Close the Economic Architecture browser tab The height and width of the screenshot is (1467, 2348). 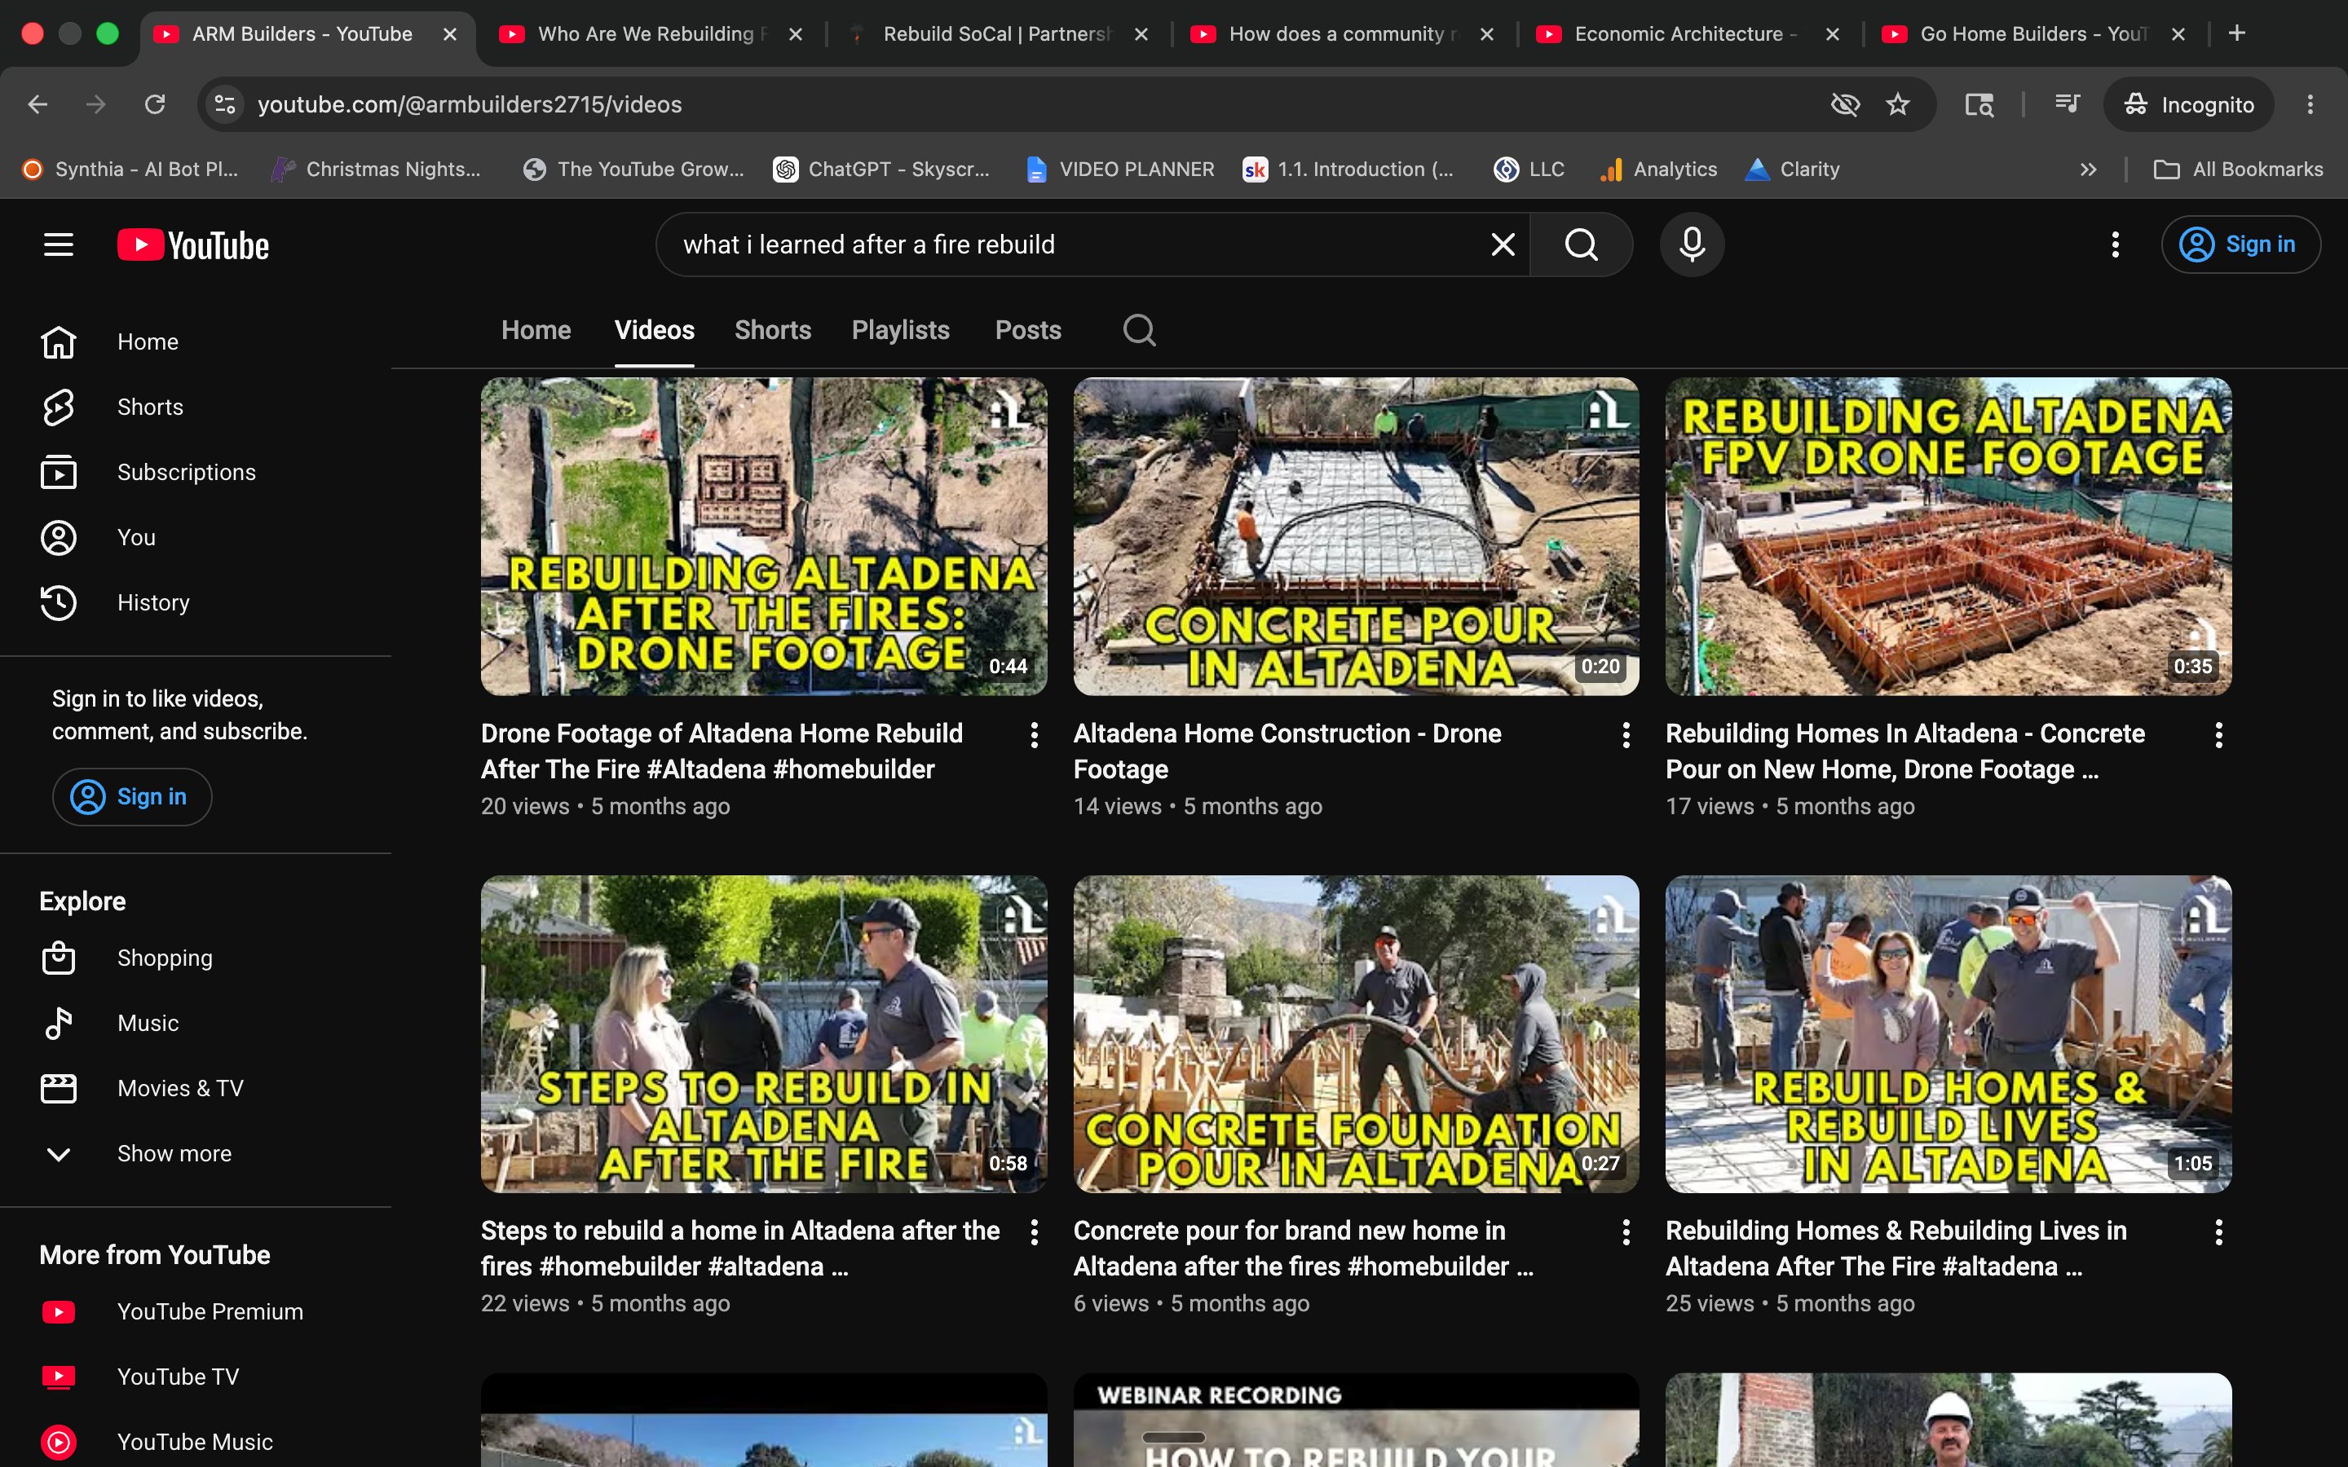[1832, 34]
